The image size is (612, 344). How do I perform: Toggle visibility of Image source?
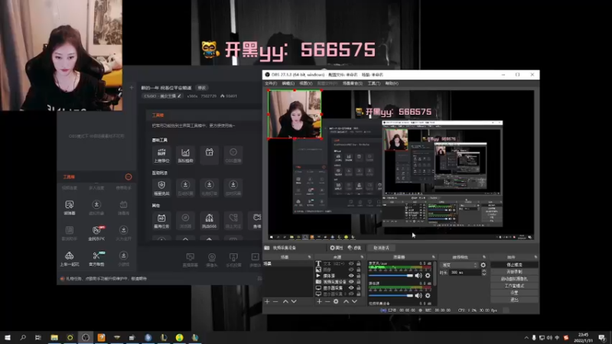pos(351,270)
